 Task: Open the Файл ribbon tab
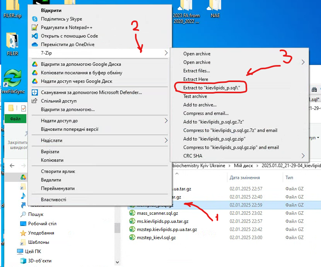pos(15,119)
